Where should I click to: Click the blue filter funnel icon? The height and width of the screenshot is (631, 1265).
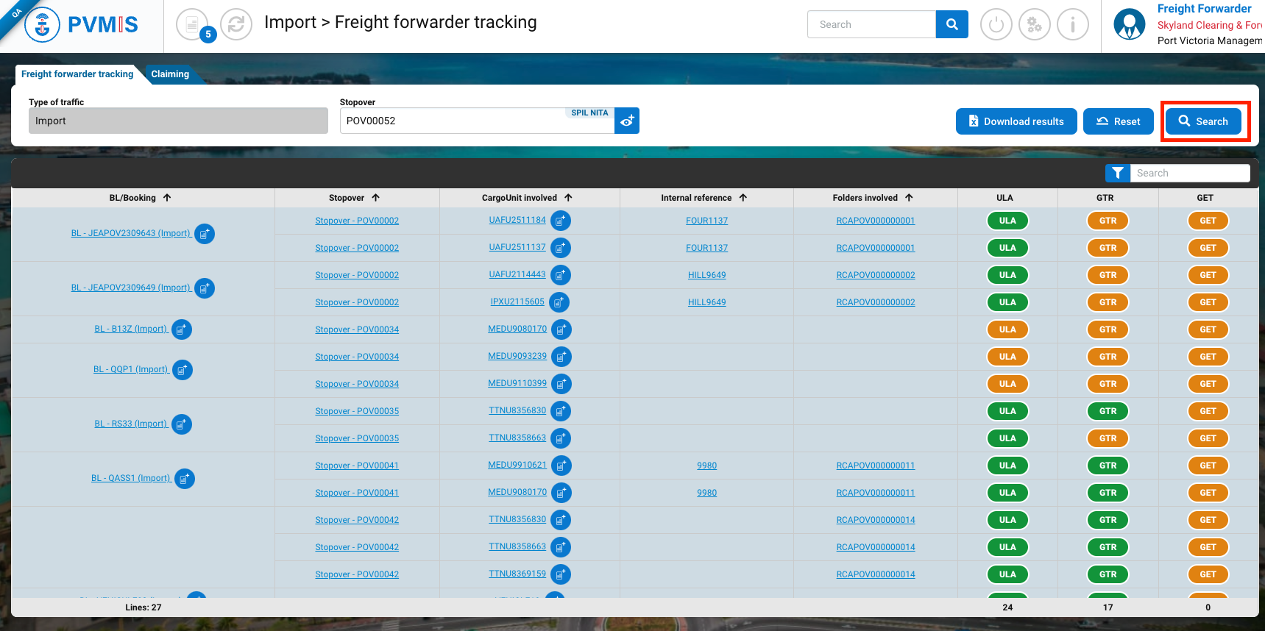[1117, 173]
